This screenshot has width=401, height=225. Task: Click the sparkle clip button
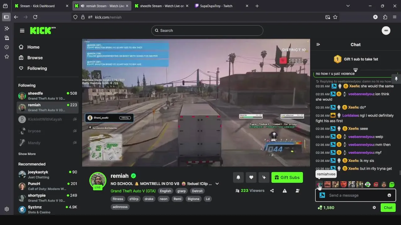pos(264,177)
